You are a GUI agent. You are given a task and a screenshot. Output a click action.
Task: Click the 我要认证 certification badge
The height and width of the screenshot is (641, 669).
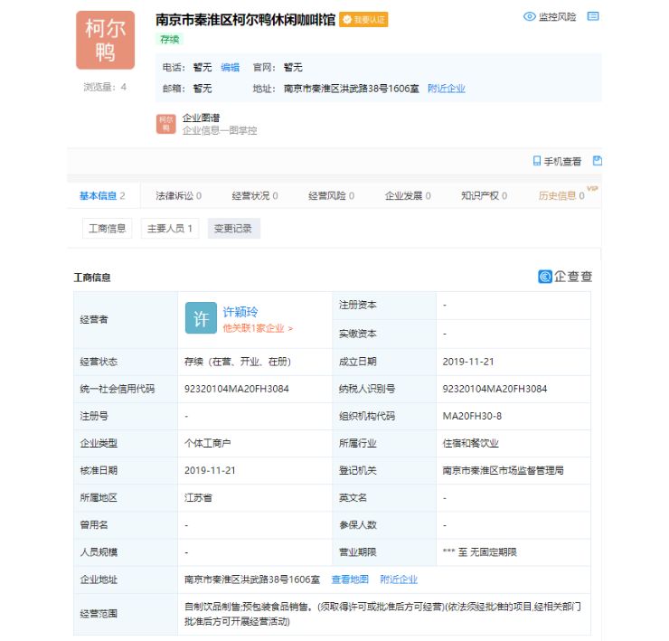click(x=363, y=20)
